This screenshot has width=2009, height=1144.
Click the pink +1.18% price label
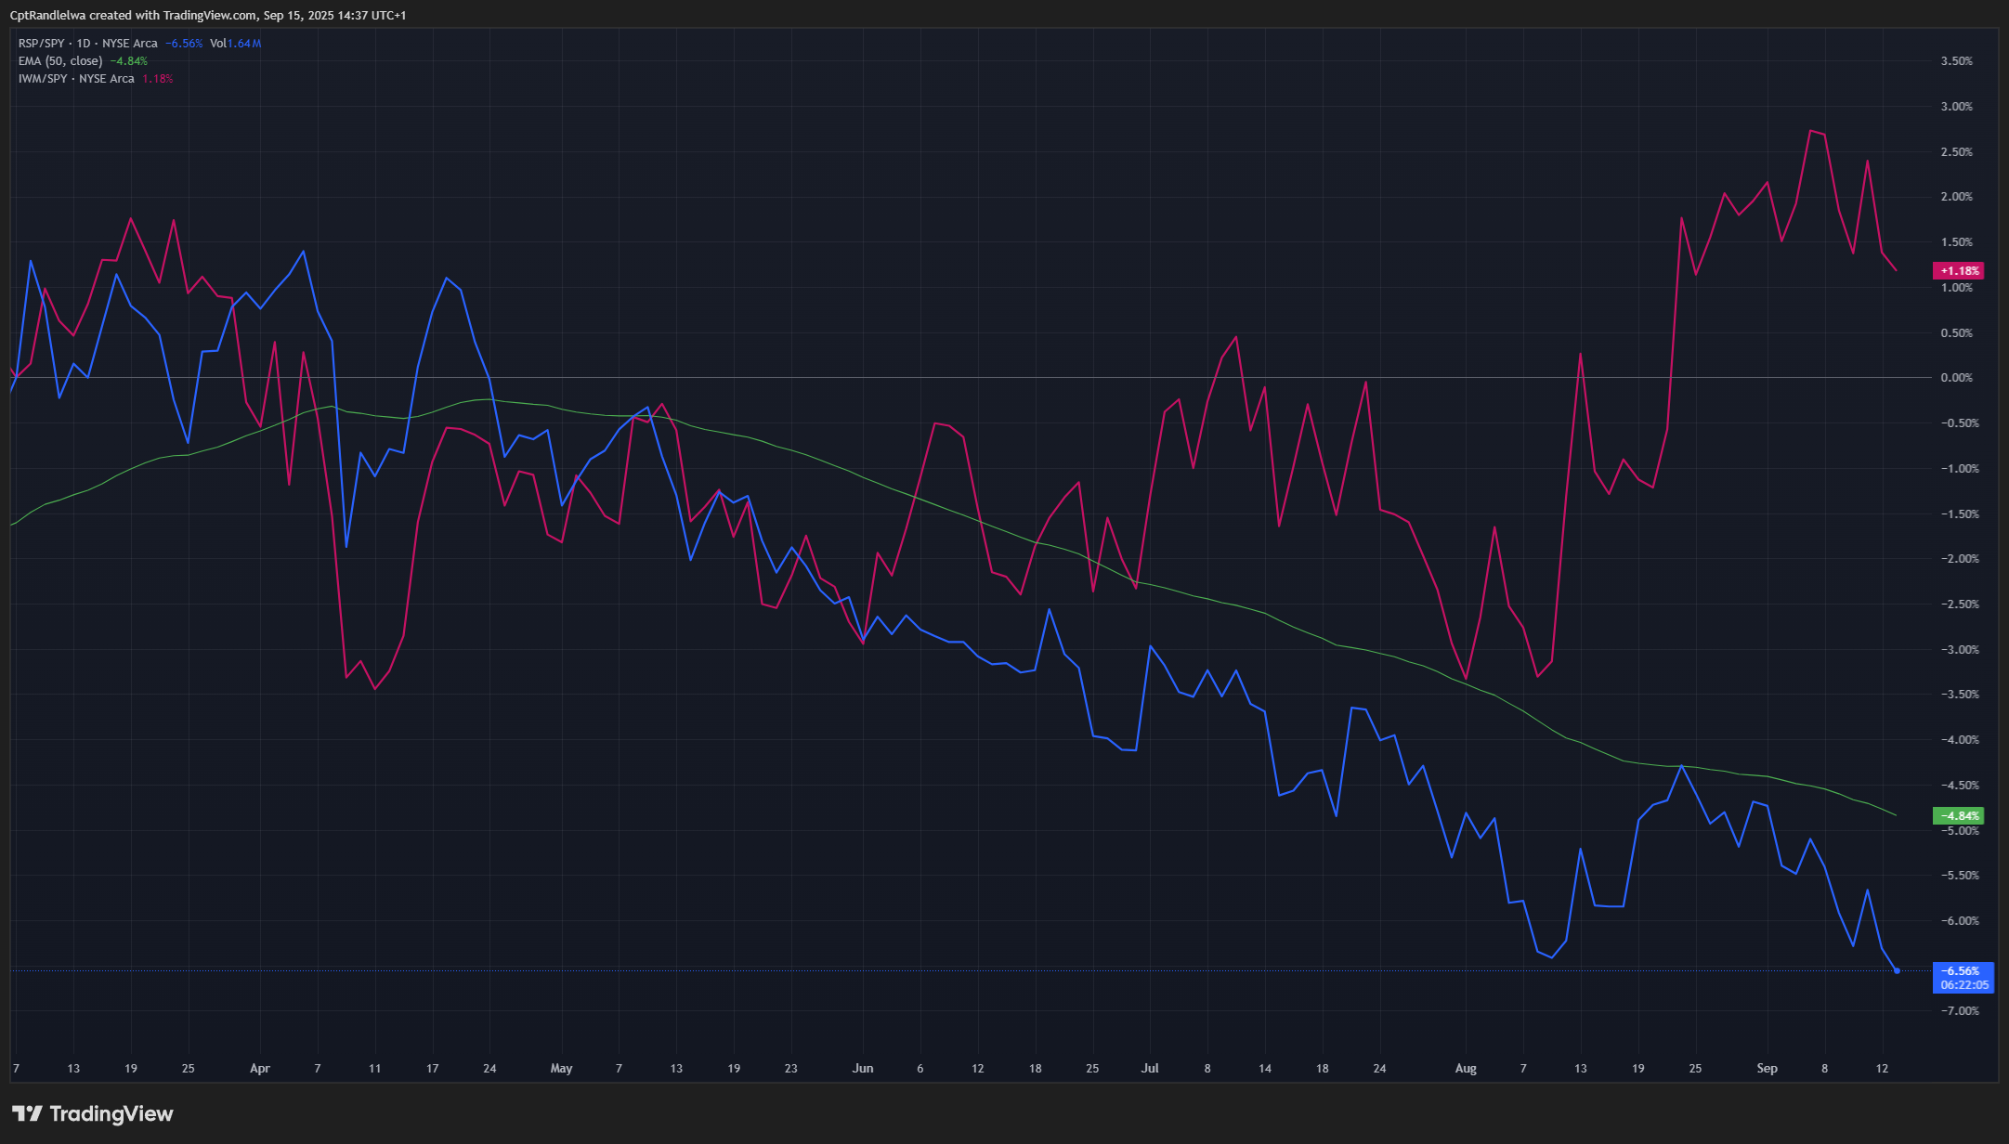click(1959, 271)
